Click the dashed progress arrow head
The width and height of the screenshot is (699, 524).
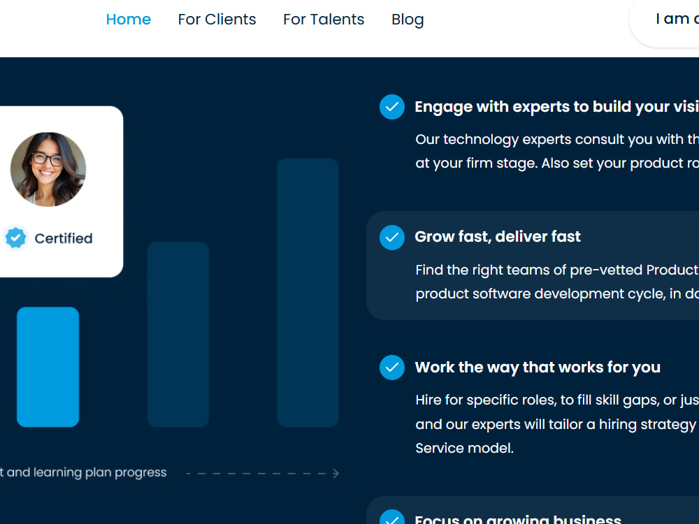click(336, 474)
